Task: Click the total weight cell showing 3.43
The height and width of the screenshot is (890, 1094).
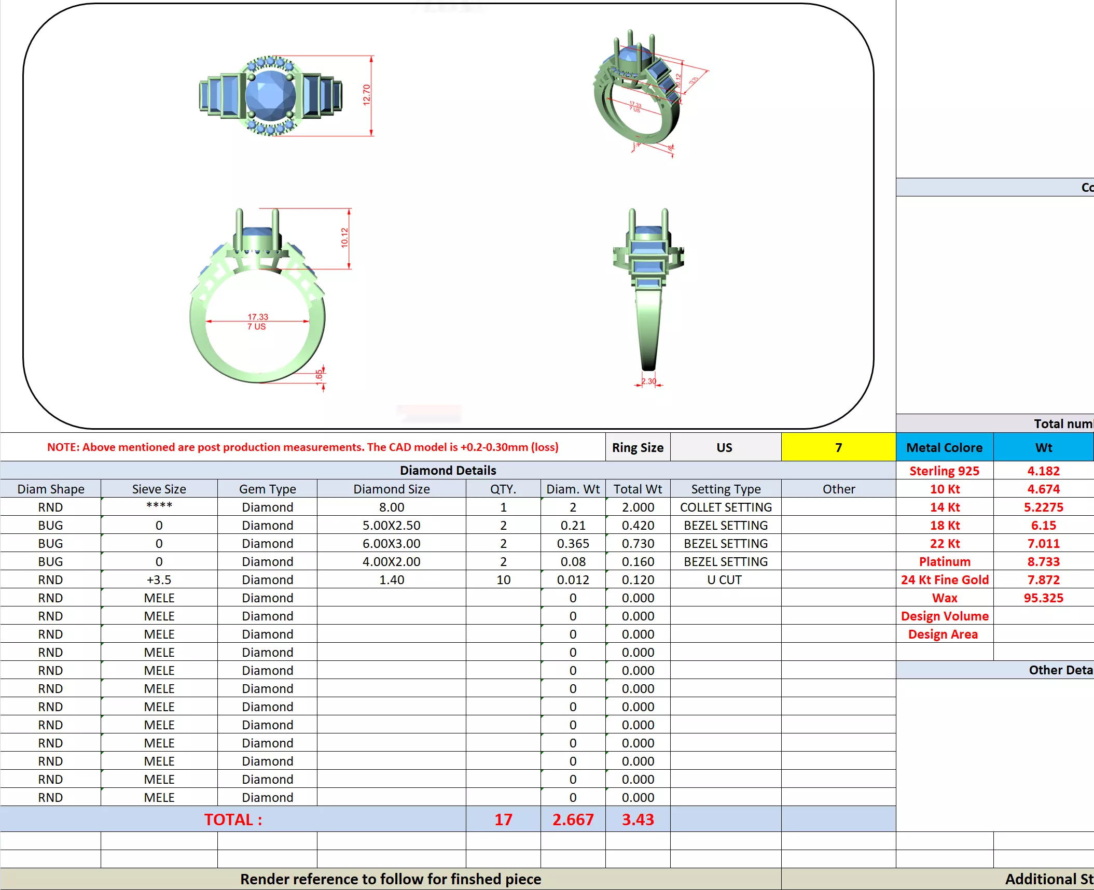Action: point(638,820)
